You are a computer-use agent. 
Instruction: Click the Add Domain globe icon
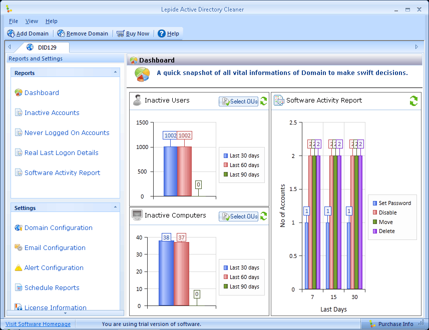(11, 33)
